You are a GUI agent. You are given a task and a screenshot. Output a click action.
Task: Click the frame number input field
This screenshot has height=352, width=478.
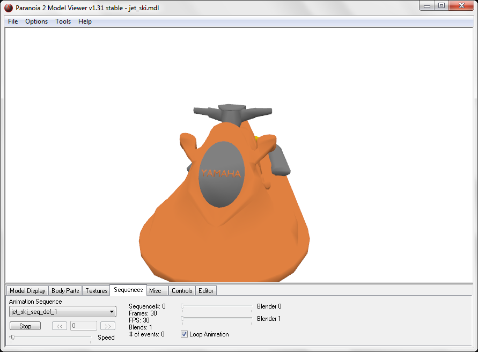point(84,326)
